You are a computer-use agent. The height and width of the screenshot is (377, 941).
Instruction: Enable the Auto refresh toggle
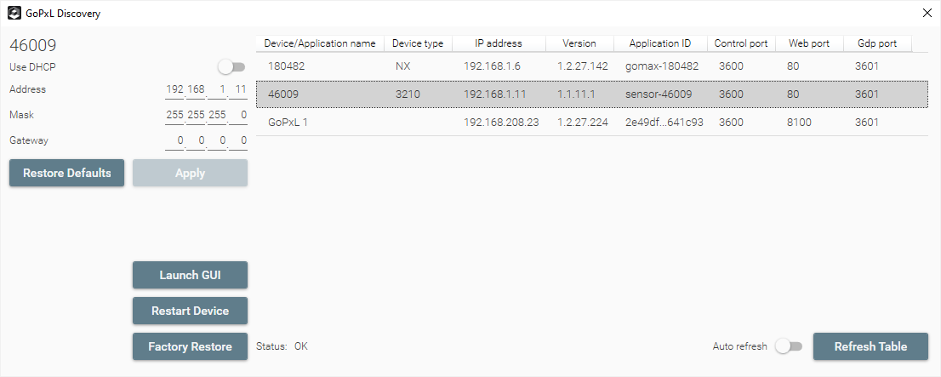click(x=789, y=346)
